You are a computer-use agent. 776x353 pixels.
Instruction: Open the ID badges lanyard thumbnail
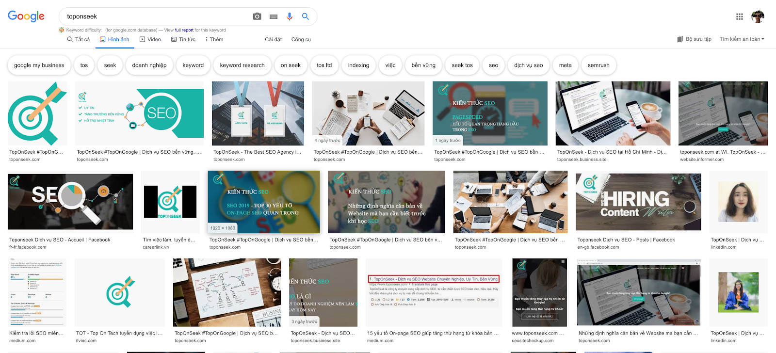click(258, 113)
